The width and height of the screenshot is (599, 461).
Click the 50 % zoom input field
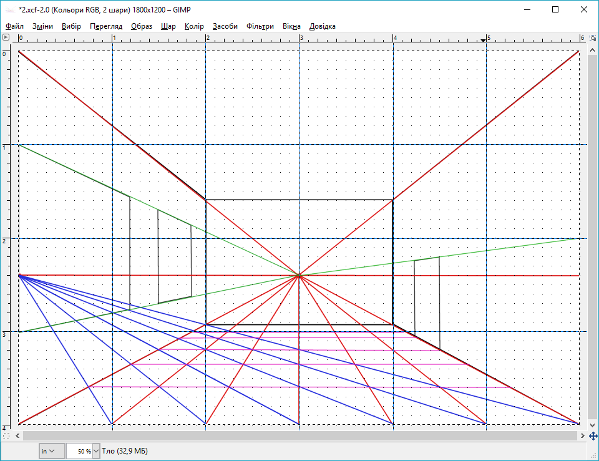point(79,451)
